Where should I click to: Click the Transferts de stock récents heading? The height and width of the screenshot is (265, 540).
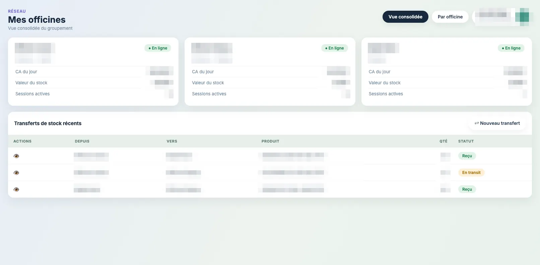pos(48,123)
